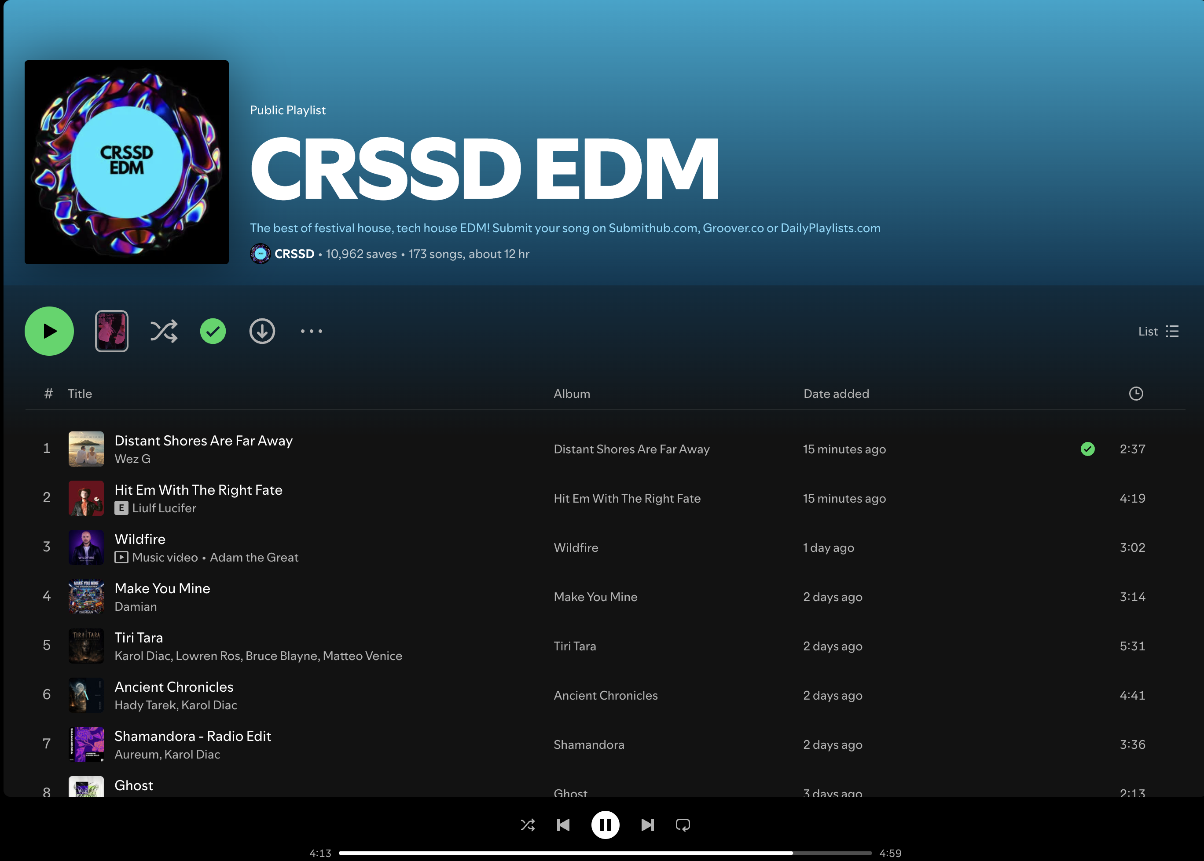Click the 4:59 total time label
Image resolution: width=1204 pixels, height=861 pixels.
click(x=890, y=854)
